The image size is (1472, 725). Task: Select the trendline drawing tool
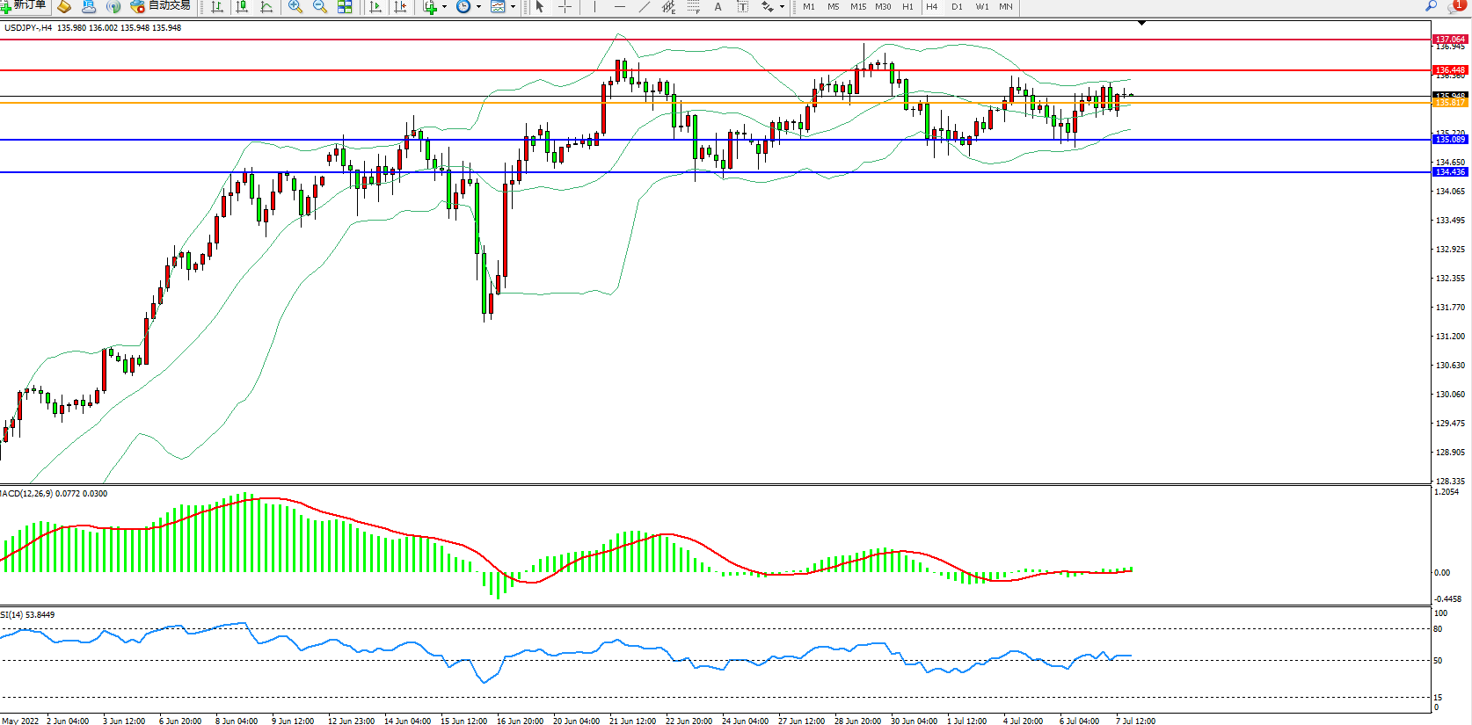coord(645,7)
